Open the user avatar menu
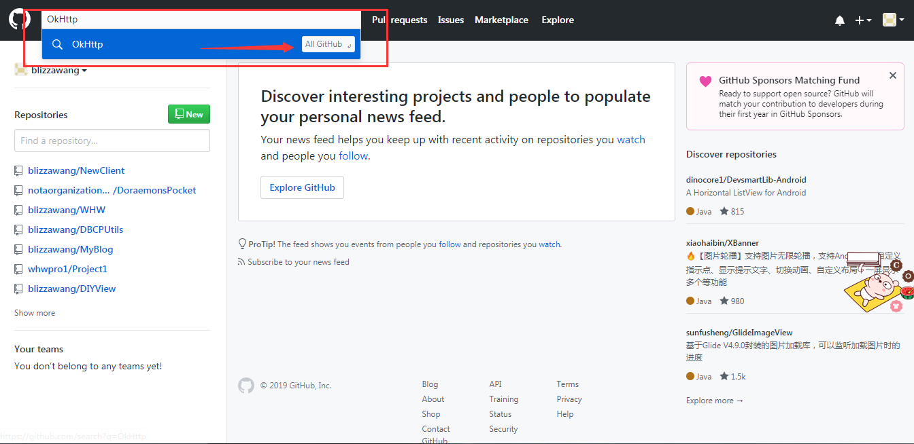Image resolution: width=914 pixels, height=444 pixels. pyautogui.click(x=893, y=20)
